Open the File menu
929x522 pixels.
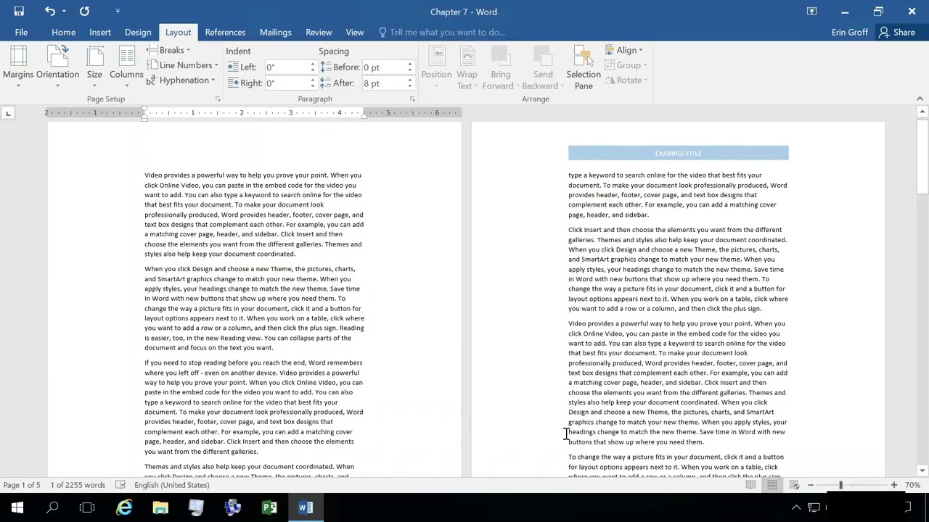pos(21,32)
